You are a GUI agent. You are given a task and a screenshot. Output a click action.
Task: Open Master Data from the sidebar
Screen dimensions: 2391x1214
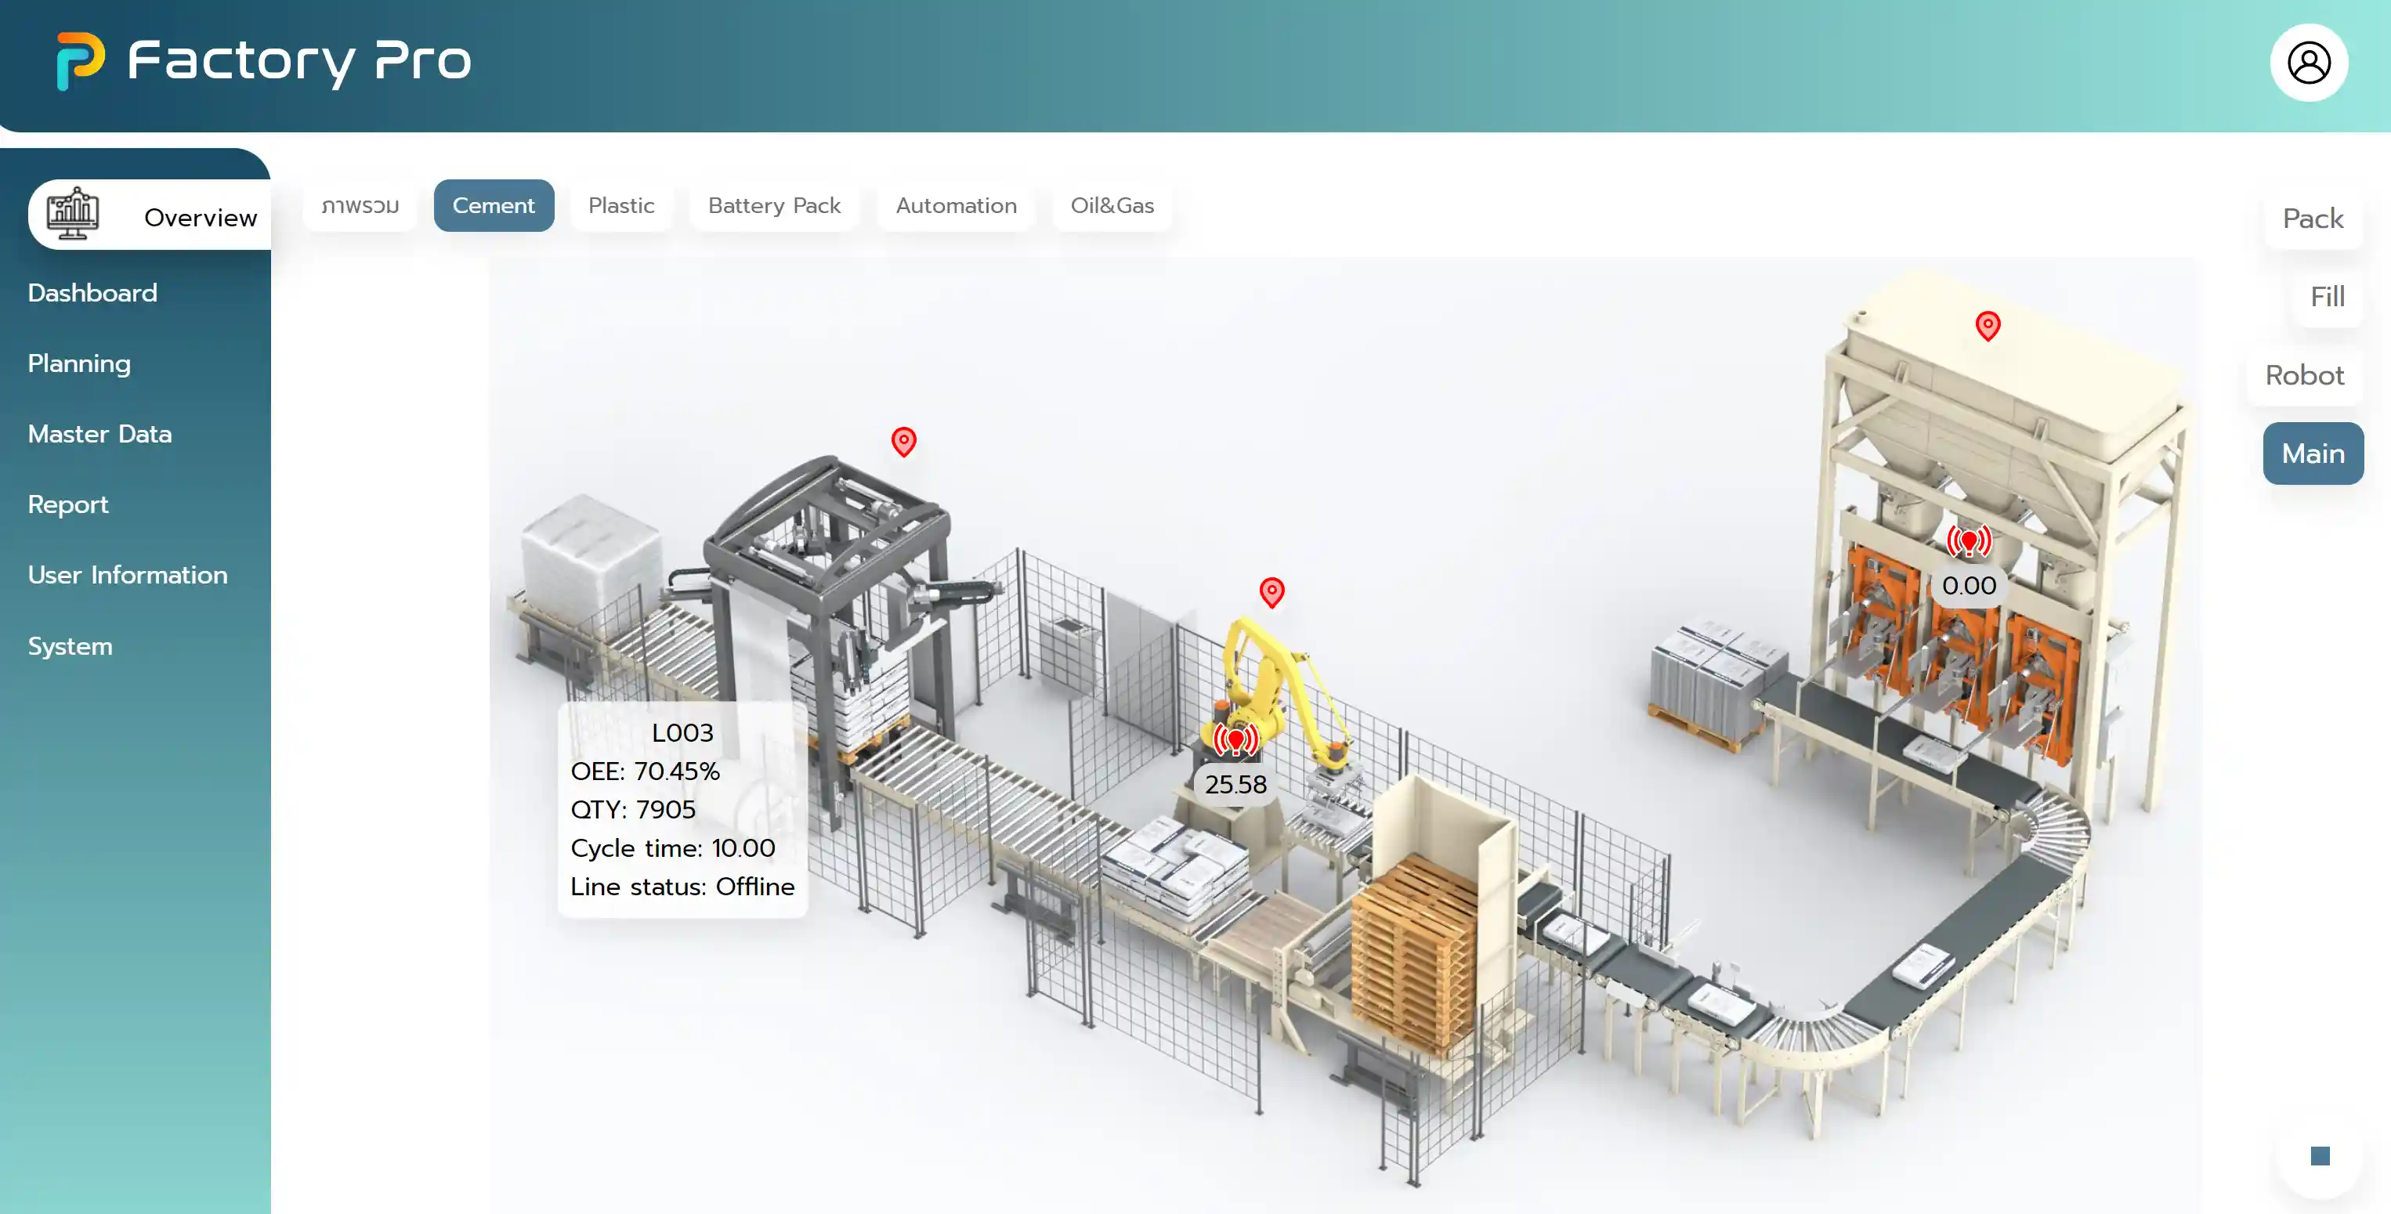100,433
